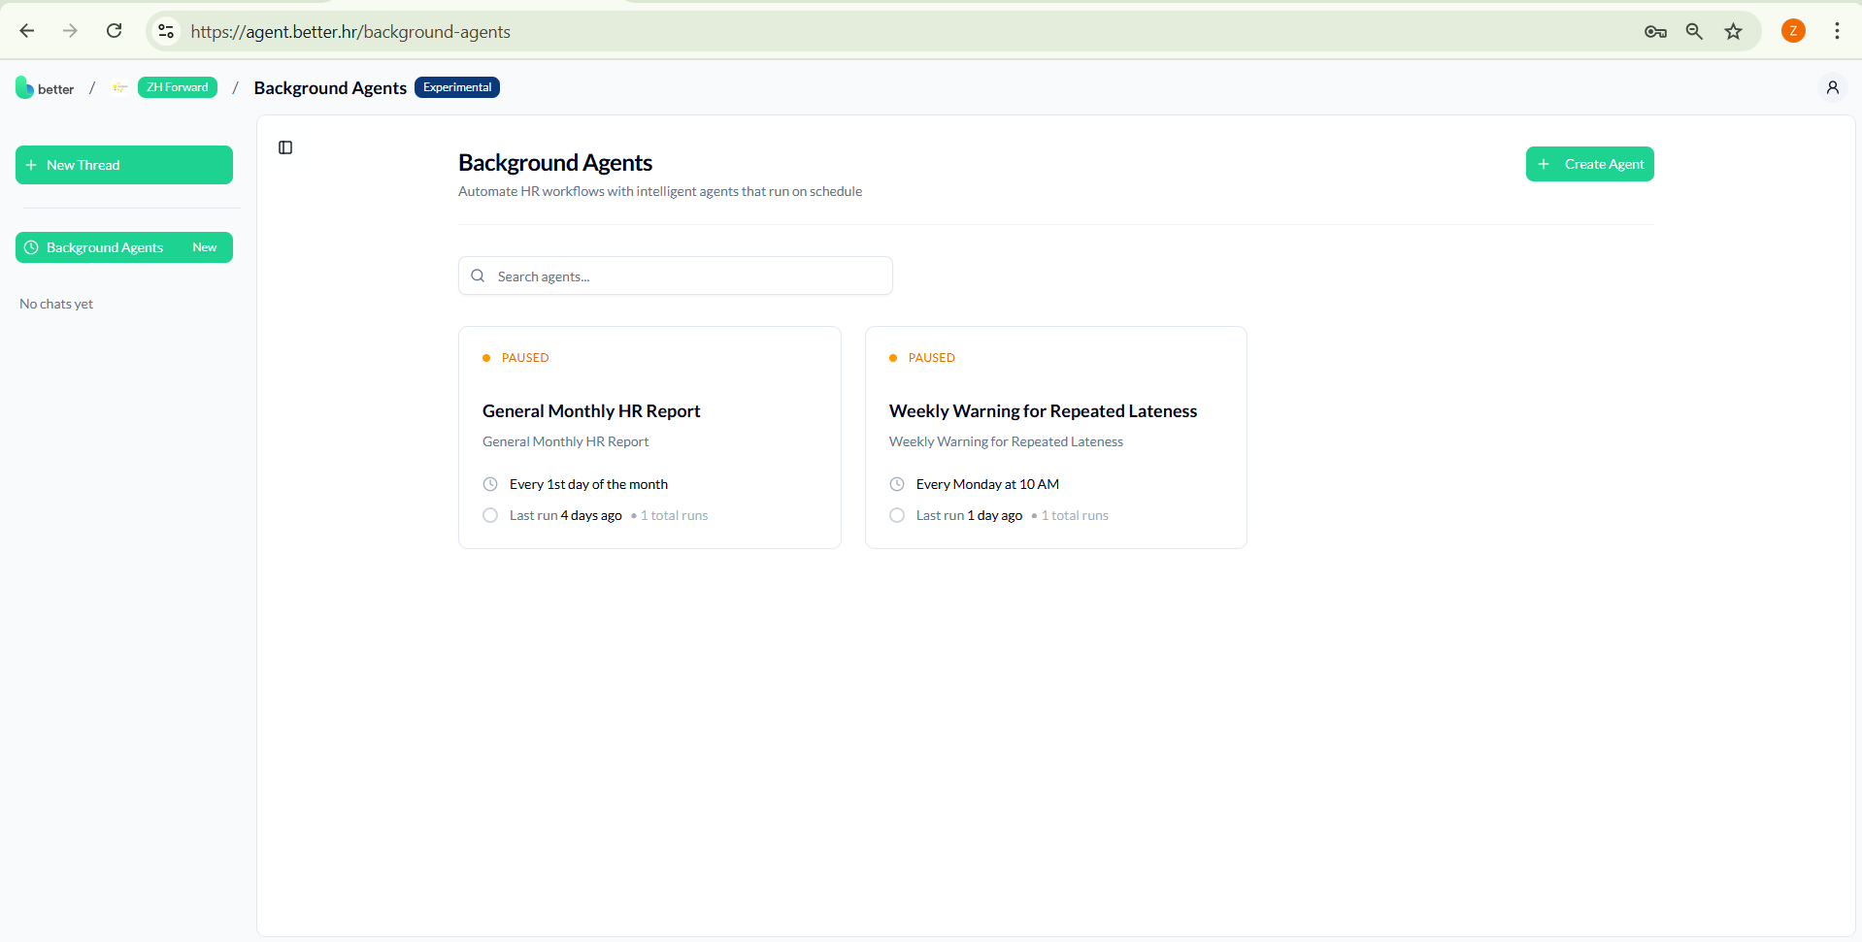The width and height of the screenshot is (1862, 942).
Task: Start a New Thread
Action: point(124,165)
